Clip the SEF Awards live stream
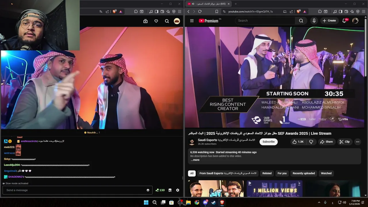Image resolution: width=368 pixels, height=207 pixels. pos(344,142)
